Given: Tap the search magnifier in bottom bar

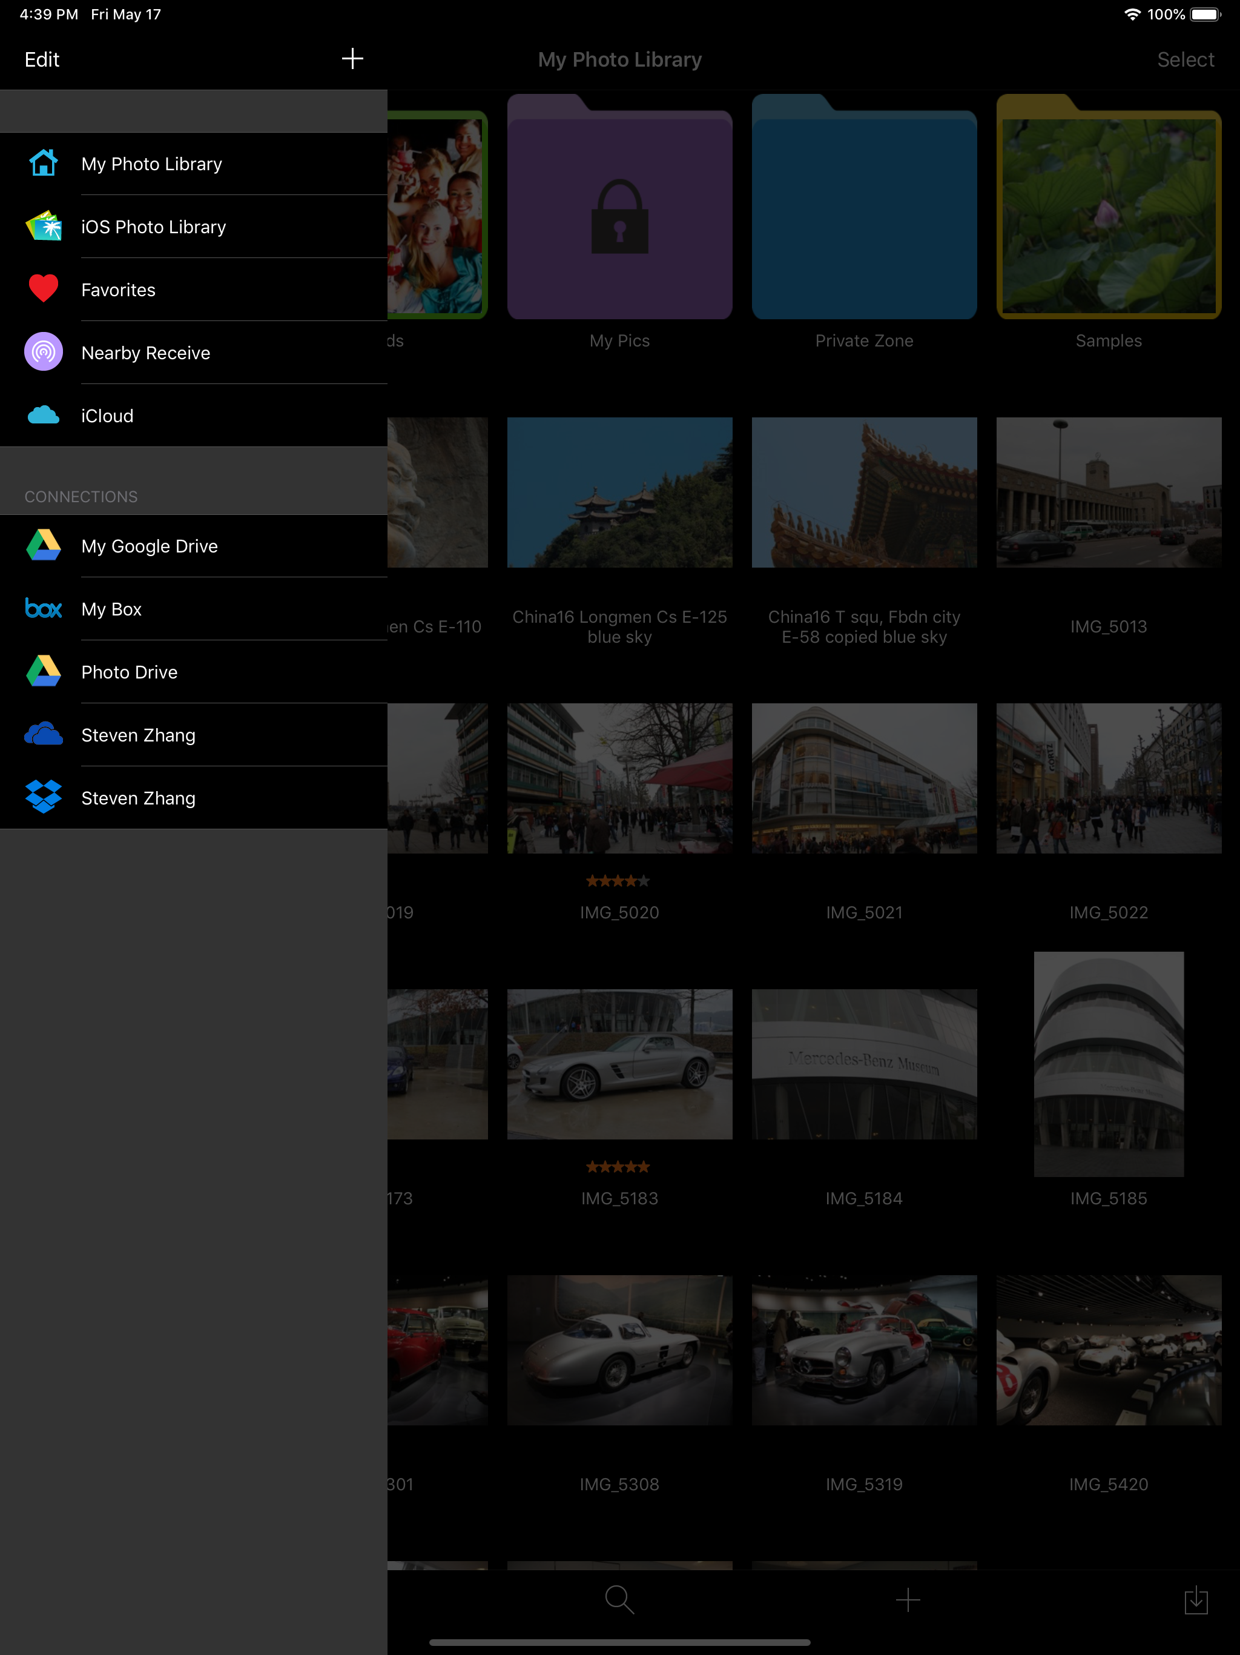Looking at the screenshot, I should click(619, 1600).
